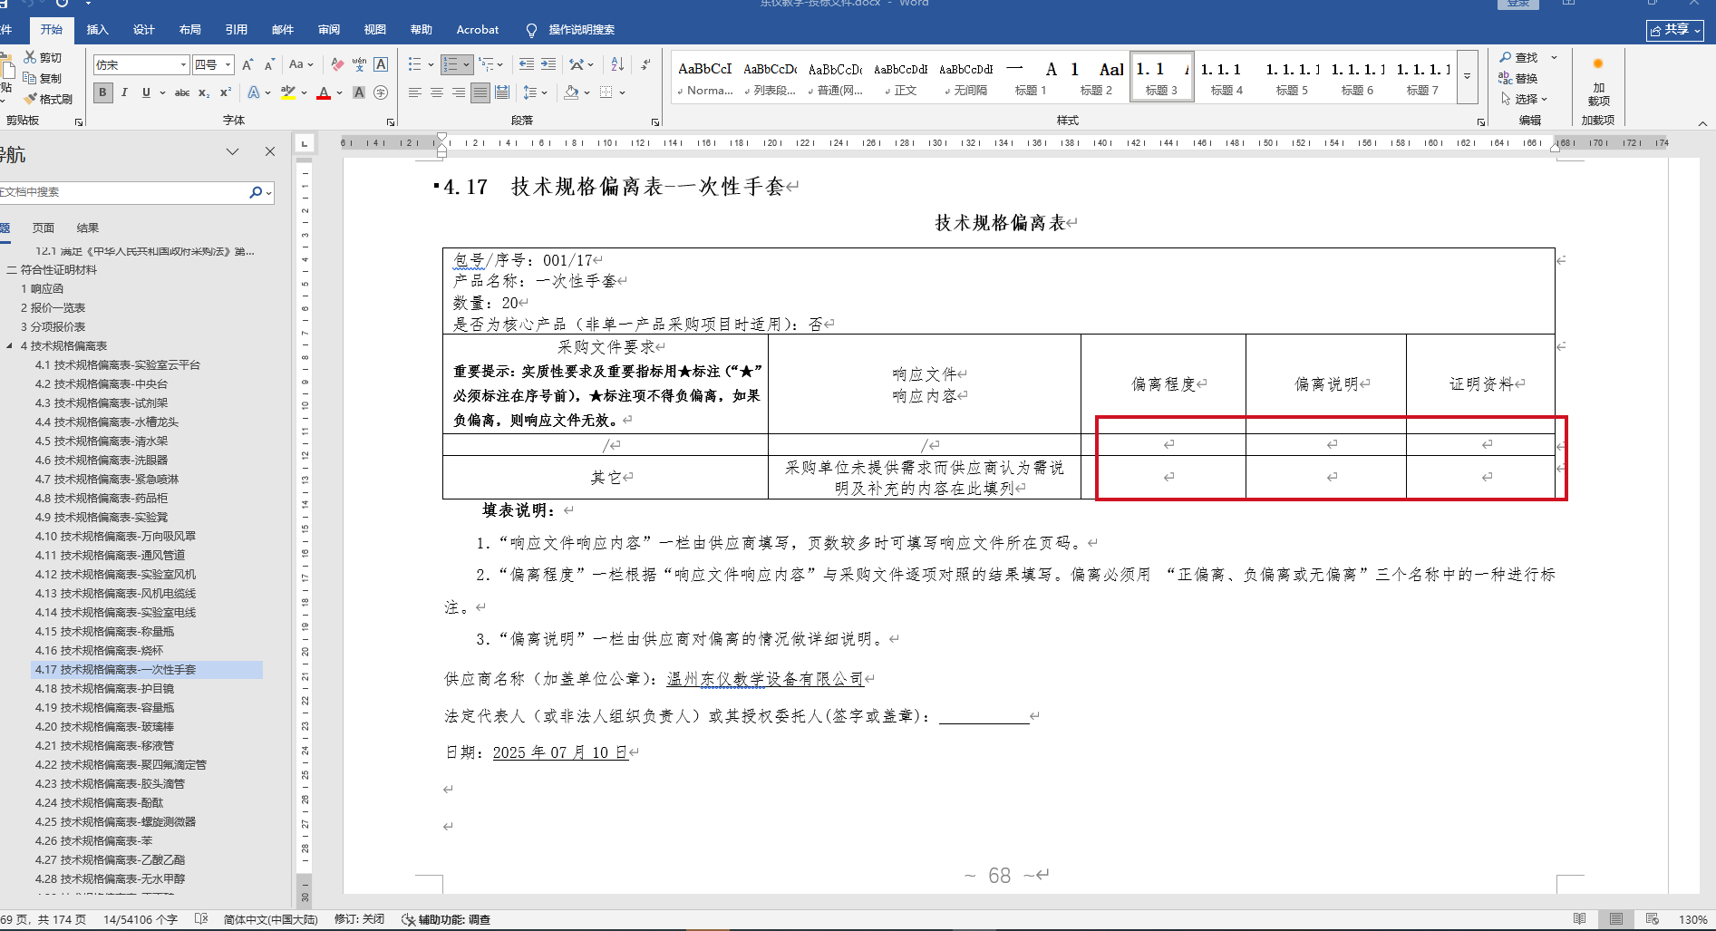Switch to Web Layout view in status bar
The height and width of the screenshot is (931, 1716).
pyautogui.click(x=1653, y=919)
